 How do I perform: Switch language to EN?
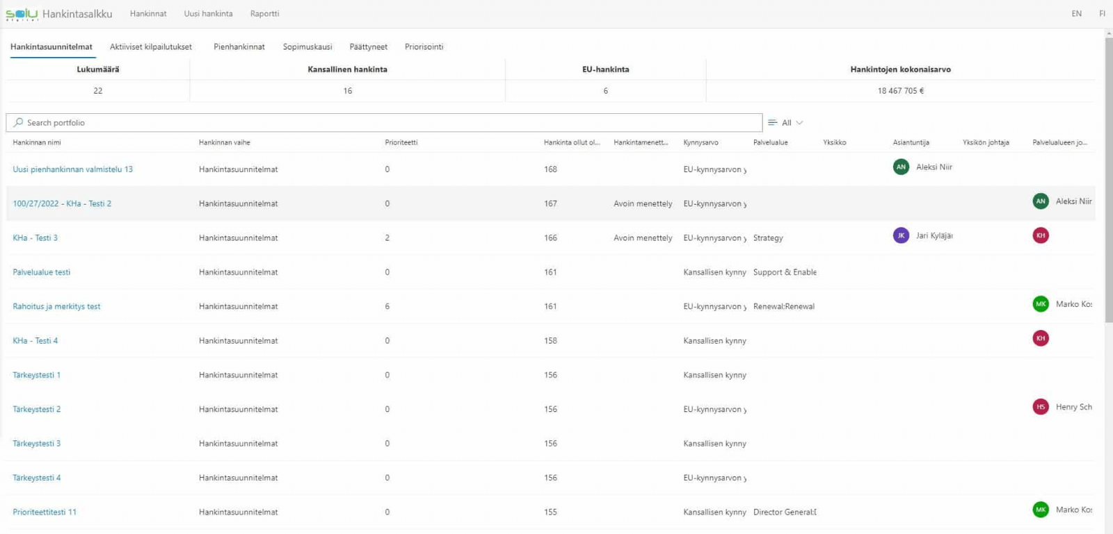(x=1076, y=14)
